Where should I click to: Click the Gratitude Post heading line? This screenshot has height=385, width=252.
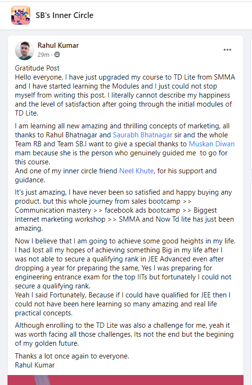pyautogui.click(x=37, y=68)
